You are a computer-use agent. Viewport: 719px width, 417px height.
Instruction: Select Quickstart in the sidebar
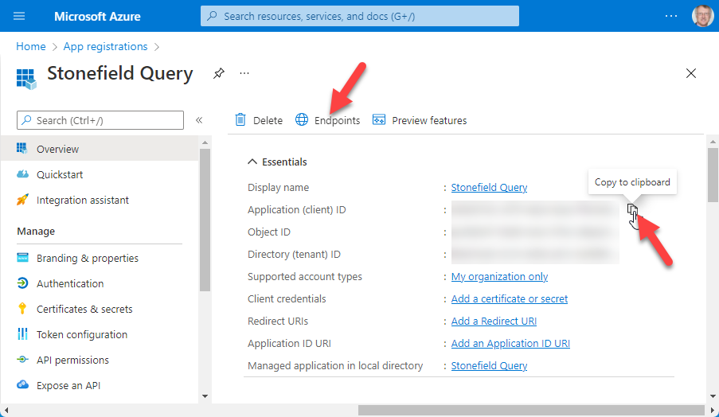(x=59, y=174)
